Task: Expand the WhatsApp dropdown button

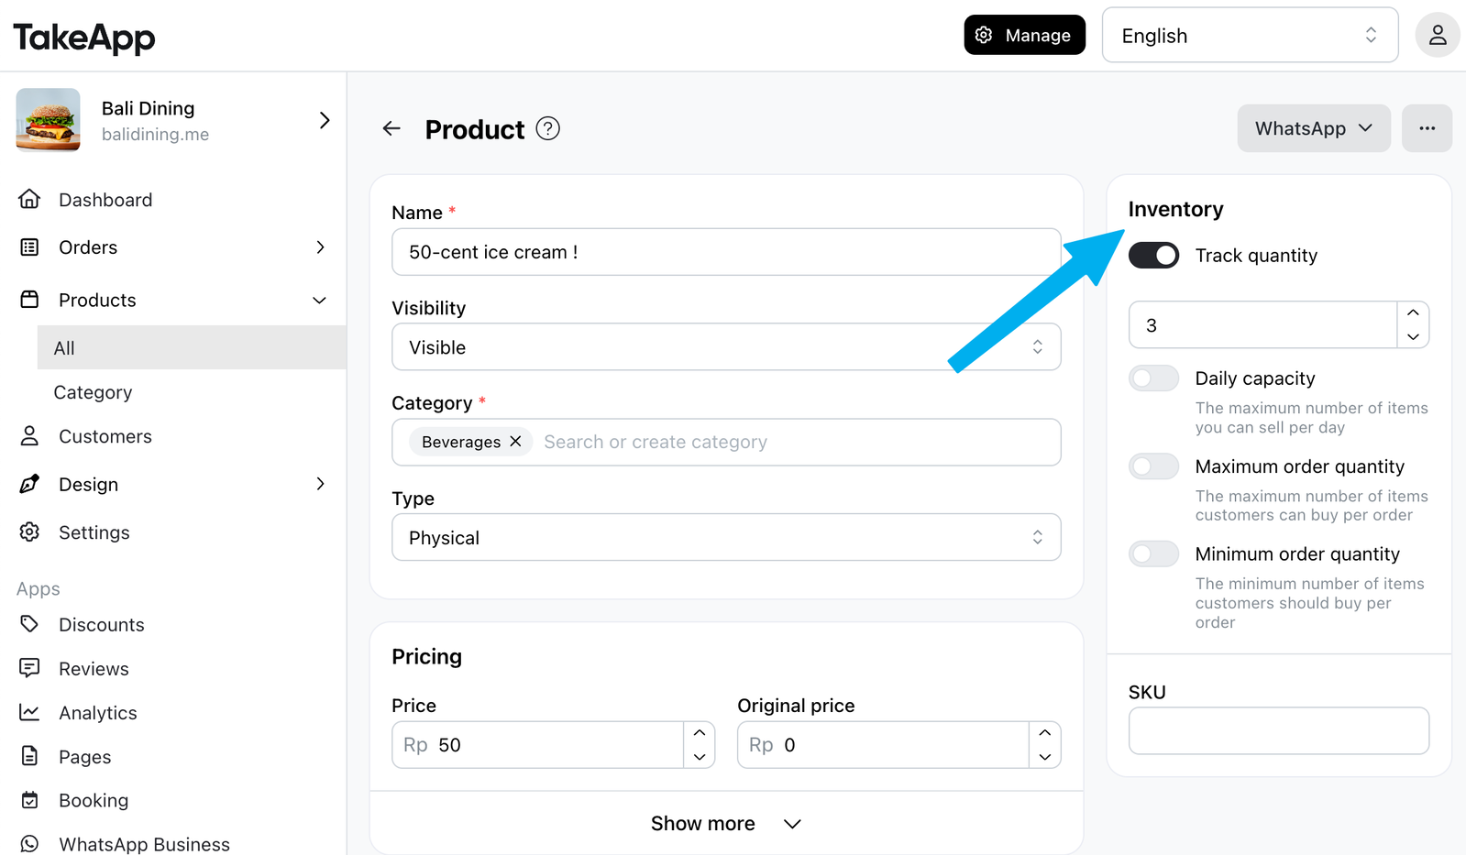Action: (x=1314, y=128)
